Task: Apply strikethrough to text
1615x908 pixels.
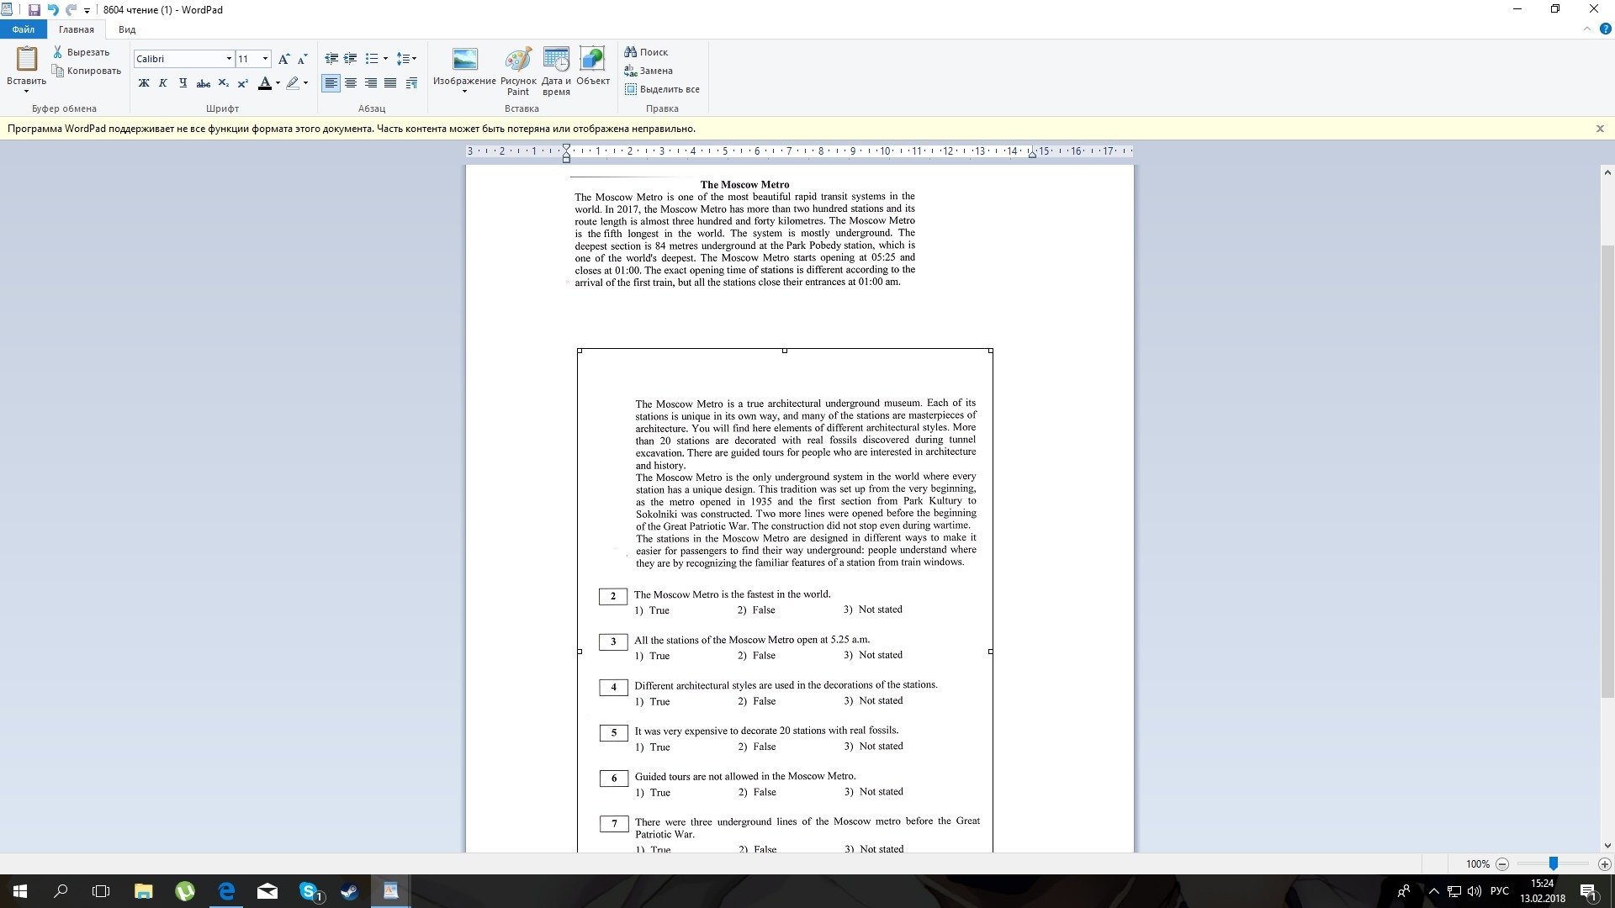Action: click(203, 82)
